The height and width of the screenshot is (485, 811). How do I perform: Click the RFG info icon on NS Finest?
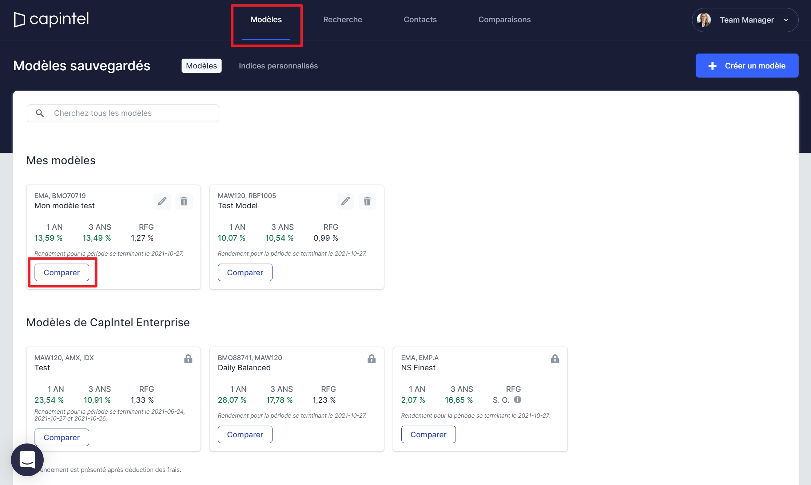[517, 399]
